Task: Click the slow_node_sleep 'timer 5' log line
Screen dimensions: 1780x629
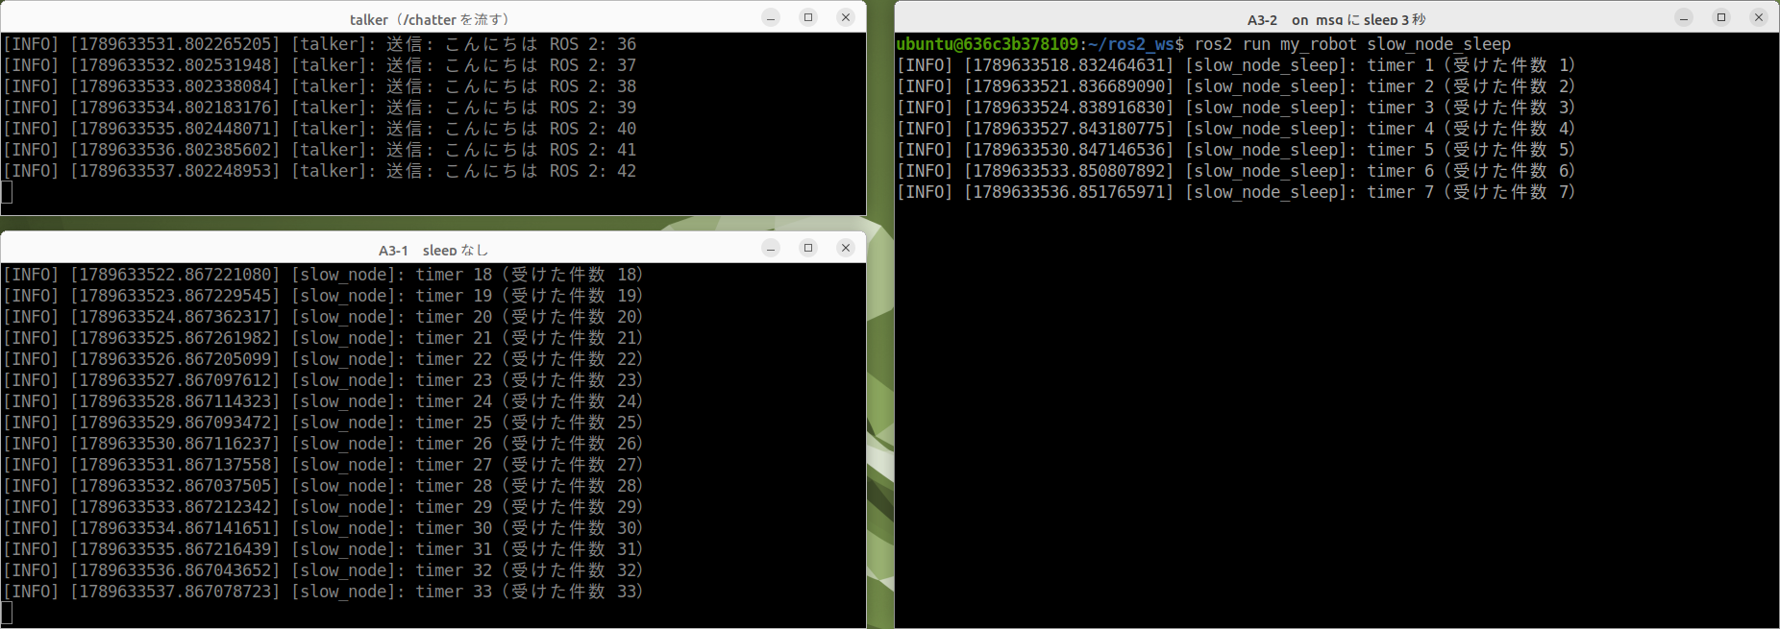Action: [1236, 150]
